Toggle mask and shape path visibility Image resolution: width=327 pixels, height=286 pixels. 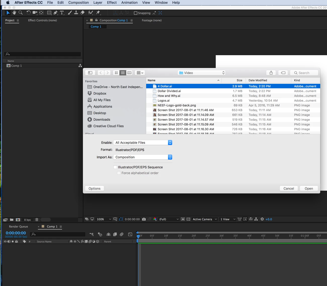[121, 219]
